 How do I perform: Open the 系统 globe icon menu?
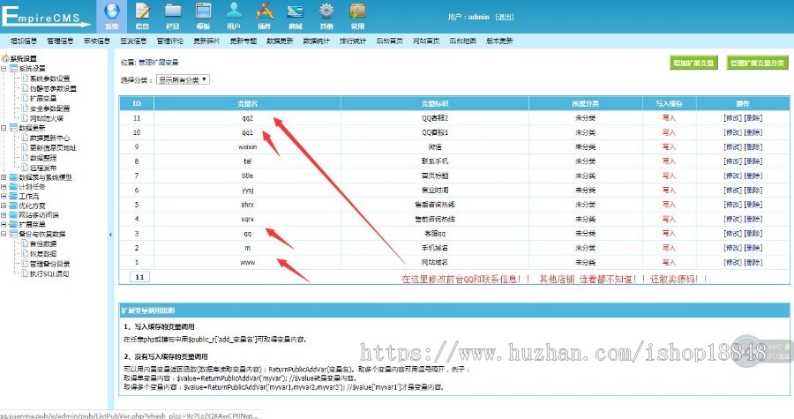[x=111, y=16]
